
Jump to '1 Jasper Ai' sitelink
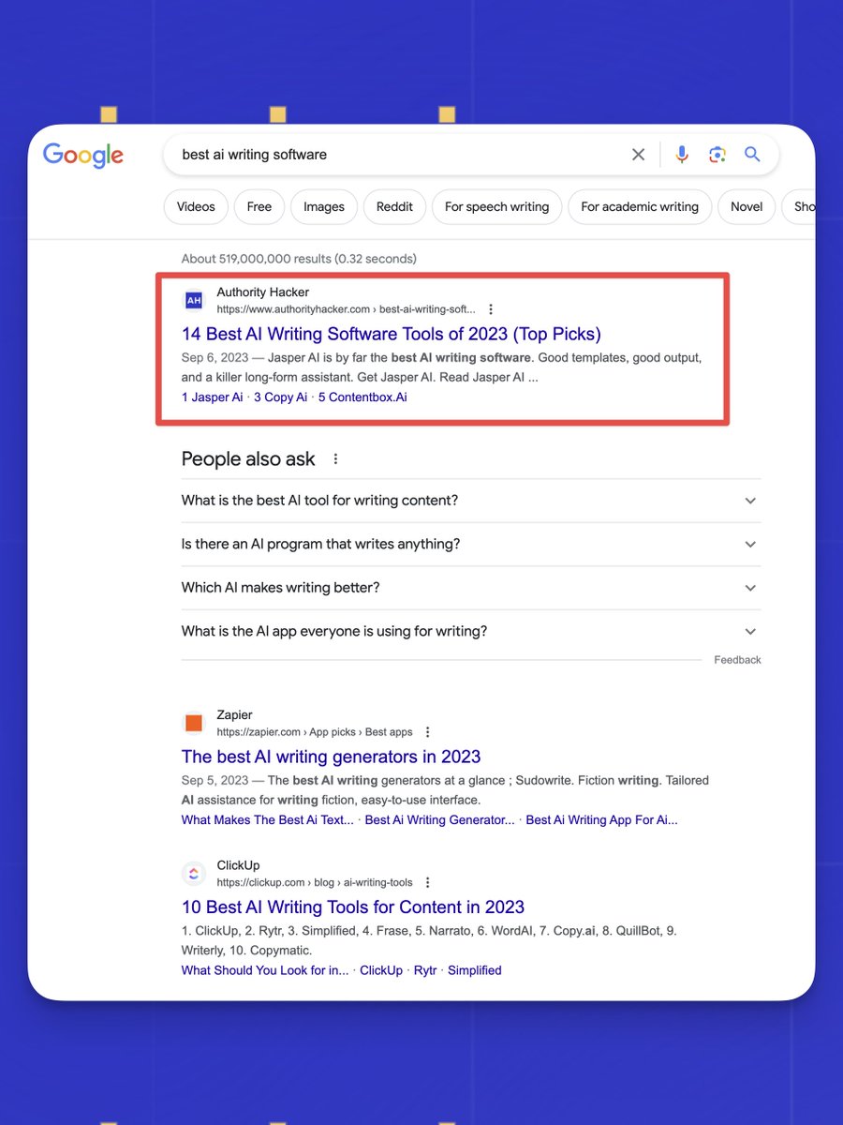(213, 397)
